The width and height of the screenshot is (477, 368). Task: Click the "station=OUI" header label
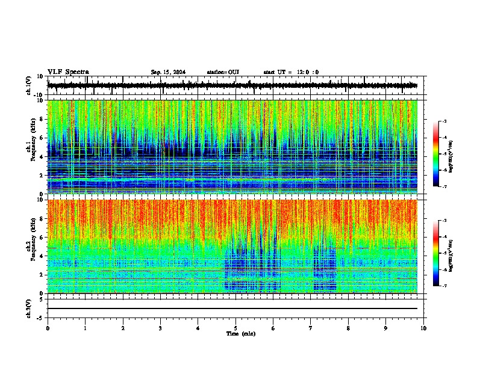tap(223, 72)
